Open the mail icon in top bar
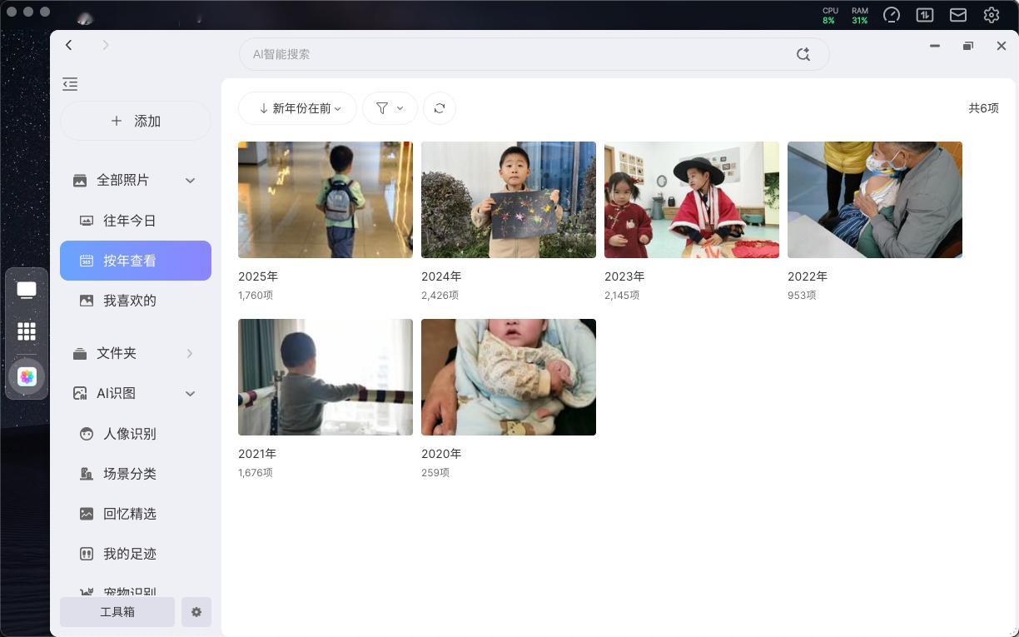 coord(958,15)
